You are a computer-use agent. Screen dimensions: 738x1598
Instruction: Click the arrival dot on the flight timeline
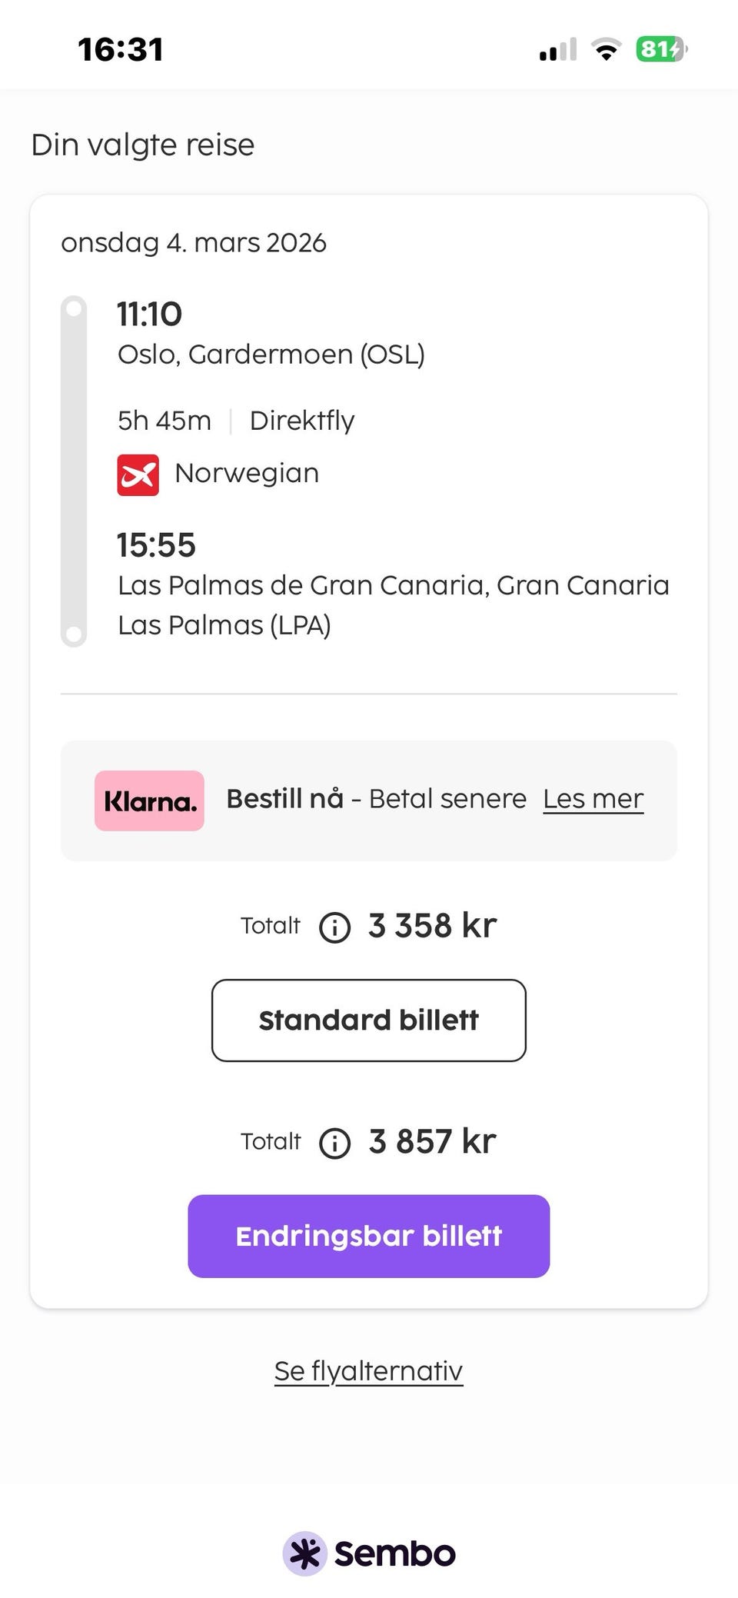(x=74, y=634)
